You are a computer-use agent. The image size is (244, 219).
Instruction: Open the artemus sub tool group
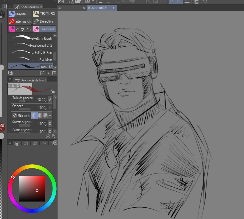pos(20,21)
